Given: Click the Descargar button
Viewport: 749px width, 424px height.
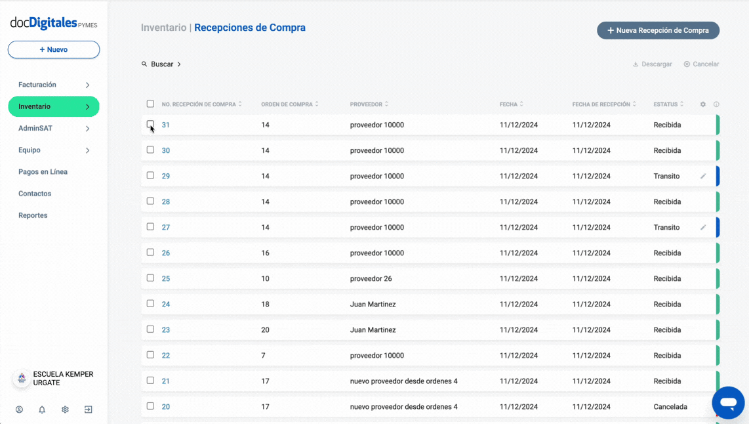Looking at the screenshot, I should click(653, 64).
